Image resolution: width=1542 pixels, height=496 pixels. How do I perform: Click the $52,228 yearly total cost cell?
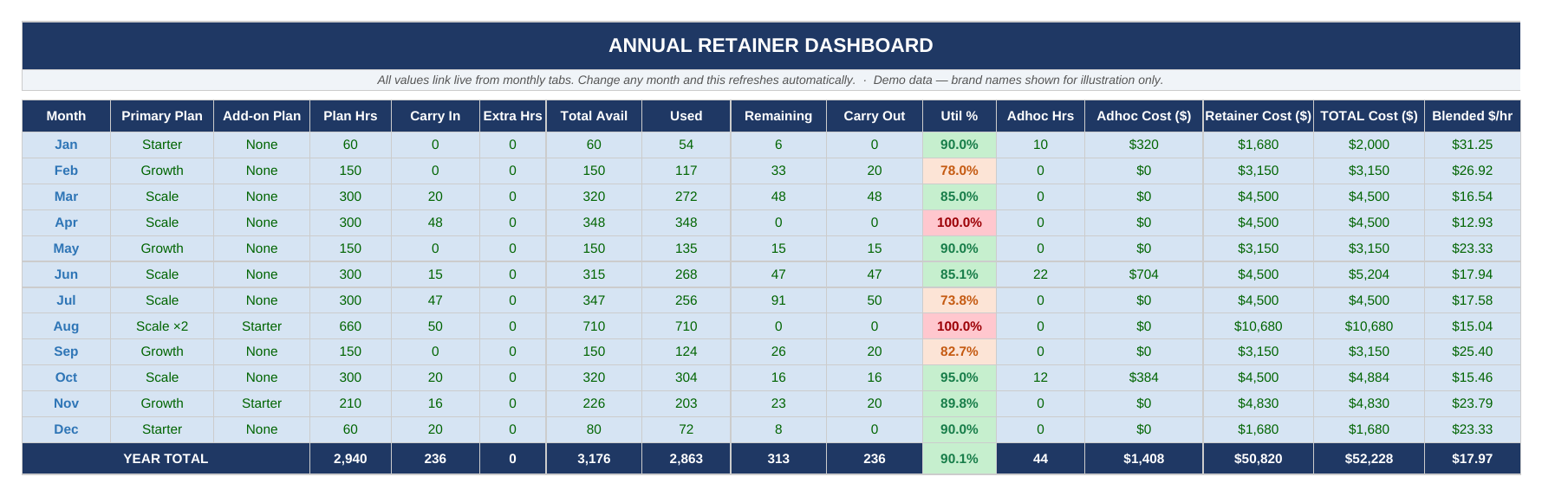(1369, 459)
